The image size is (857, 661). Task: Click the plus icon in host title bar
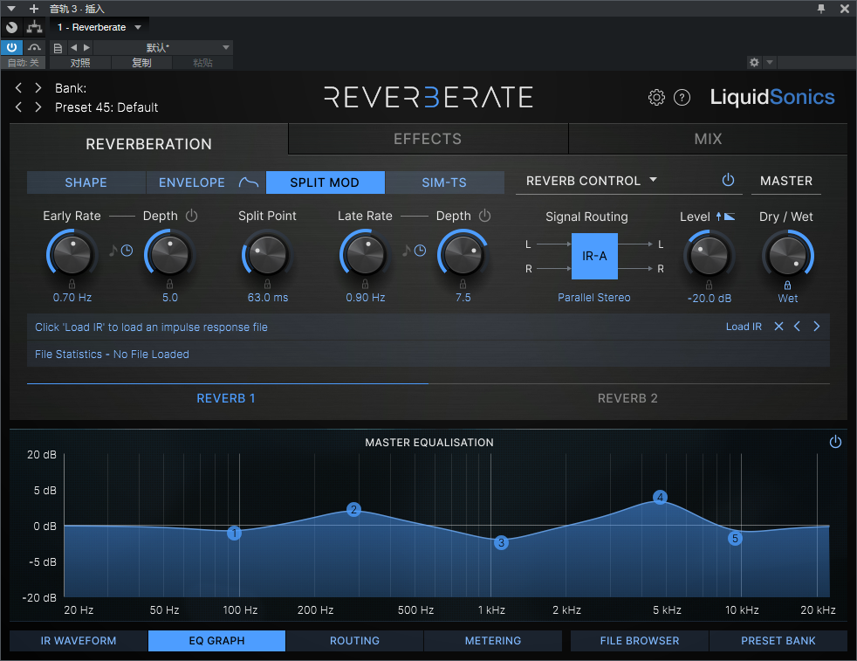click(x=34, y=9)
